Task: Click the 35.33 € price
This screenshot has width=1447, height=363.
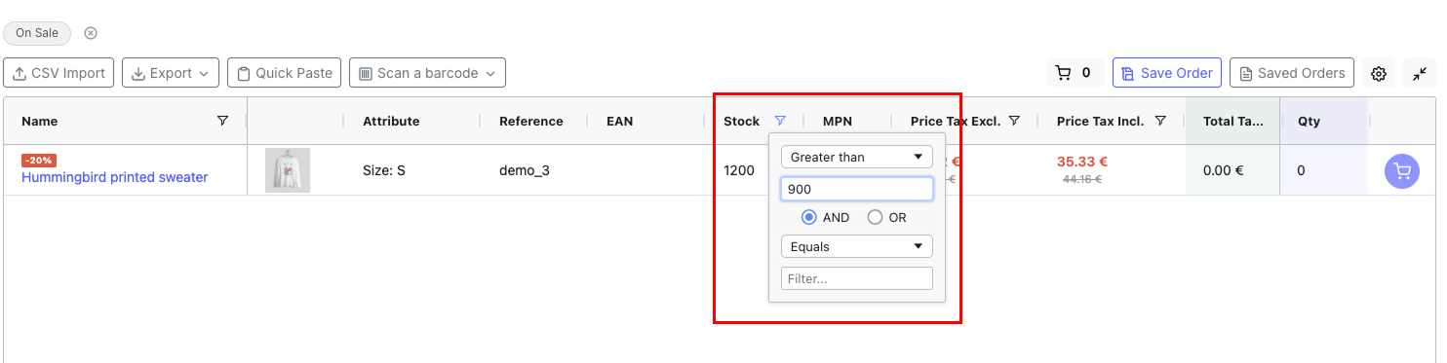Action: 1082,162
